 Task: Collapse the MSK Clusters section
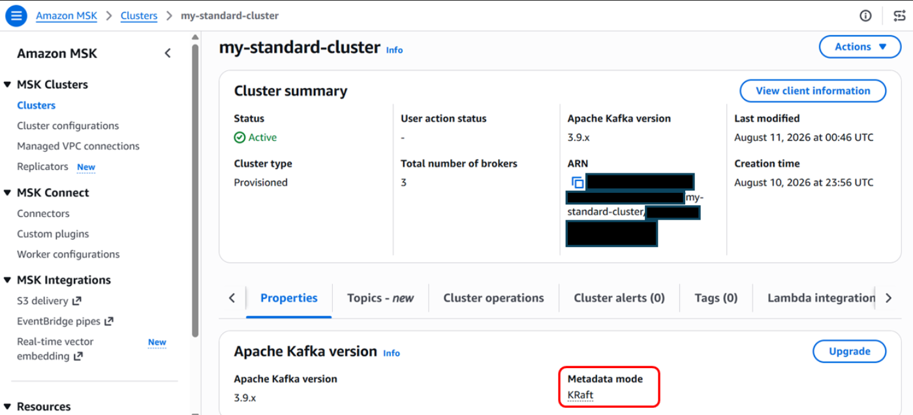(8, 85)
